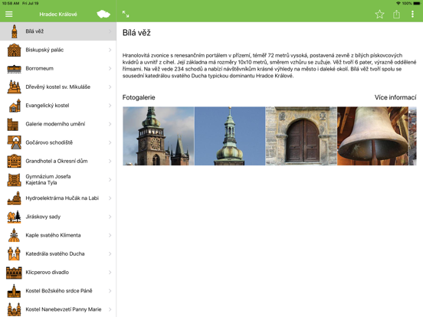This screenshot has height=317, width=423.
Task: Open the arched wooden door photo
Action: click(301, 136)
